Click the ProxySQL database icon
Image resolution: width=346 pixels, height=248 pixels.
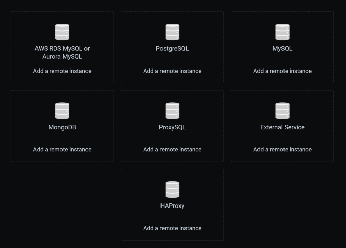(172, 111)
